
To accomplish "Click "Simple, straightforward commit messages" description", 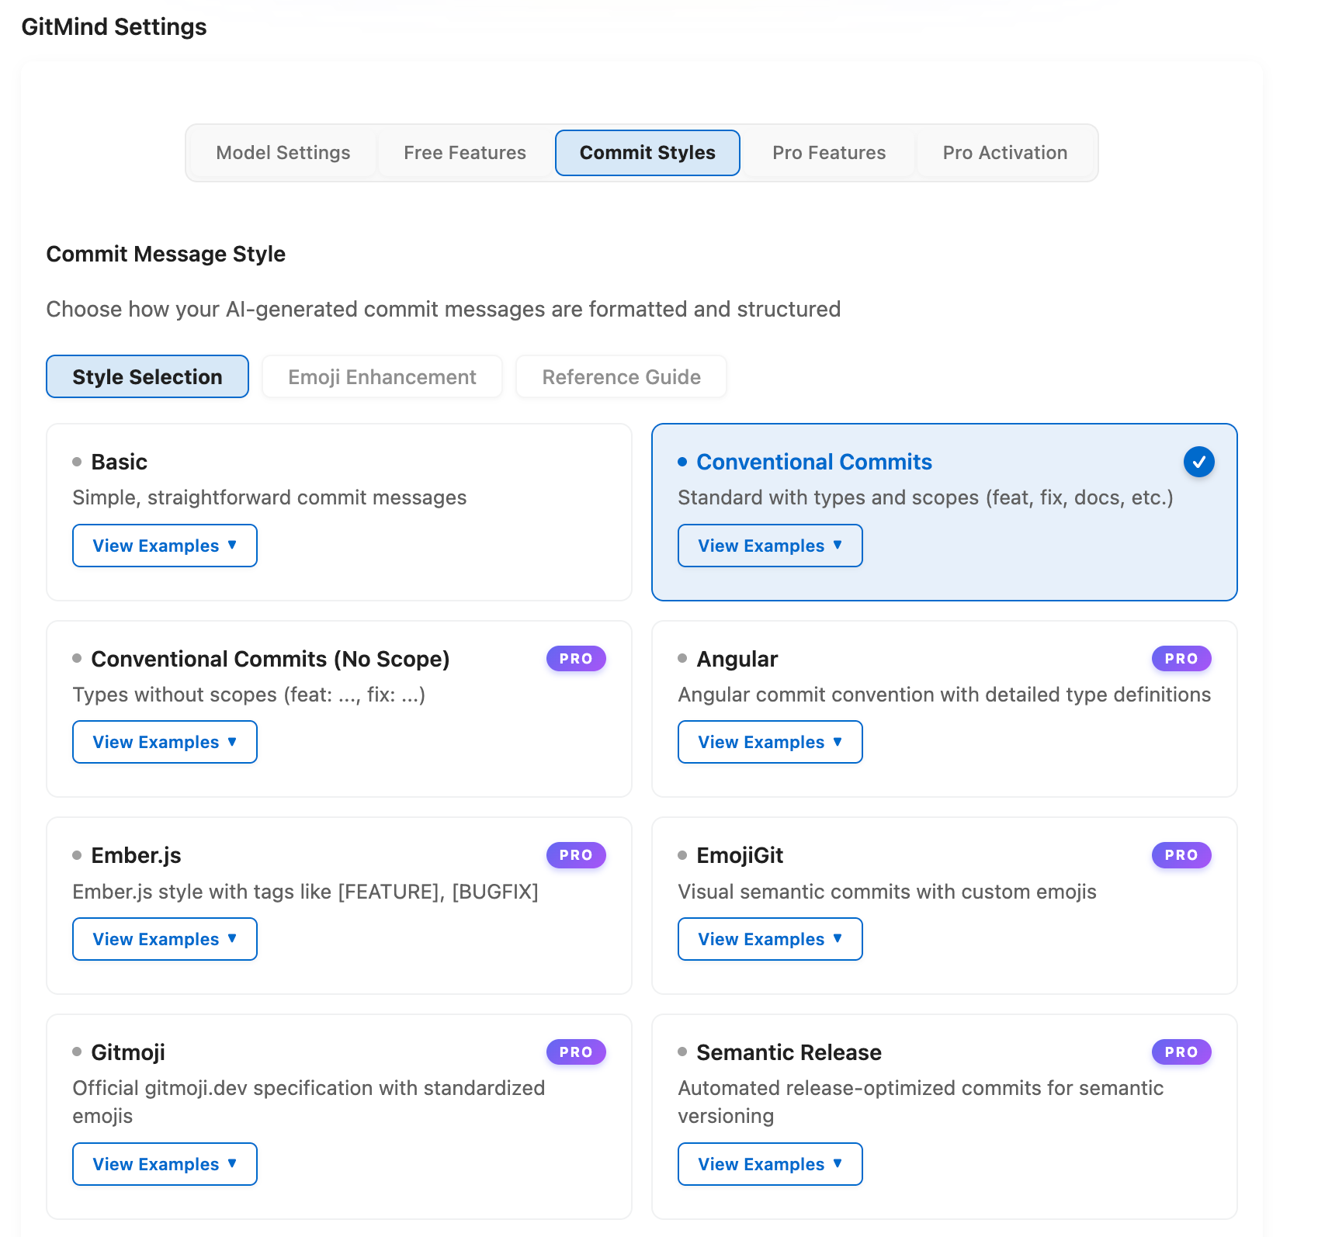I will coord(269,497).
